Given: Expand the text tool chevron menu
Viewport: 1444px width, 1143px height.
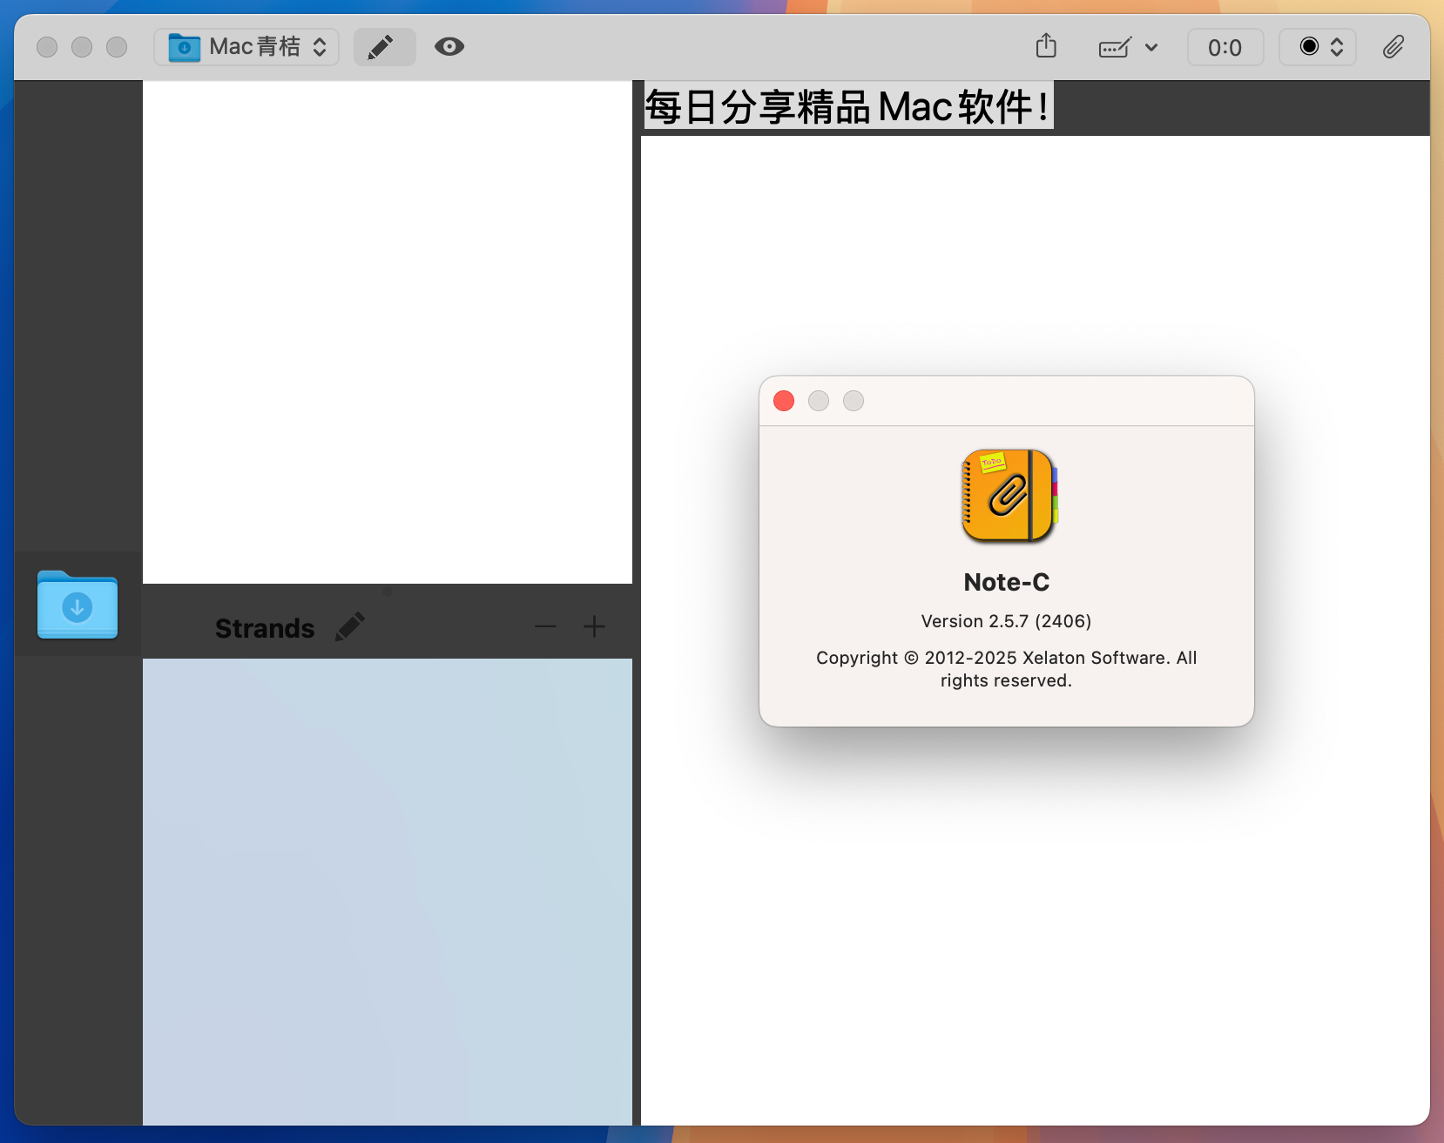Looking at the screenshot, I should [x=1153, y=48].
